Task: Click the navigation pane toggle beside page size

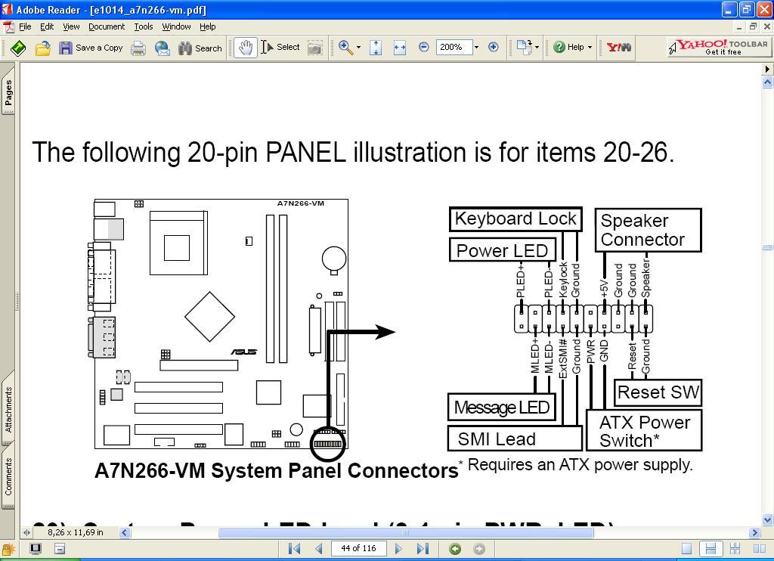Action: coord(26,532)
